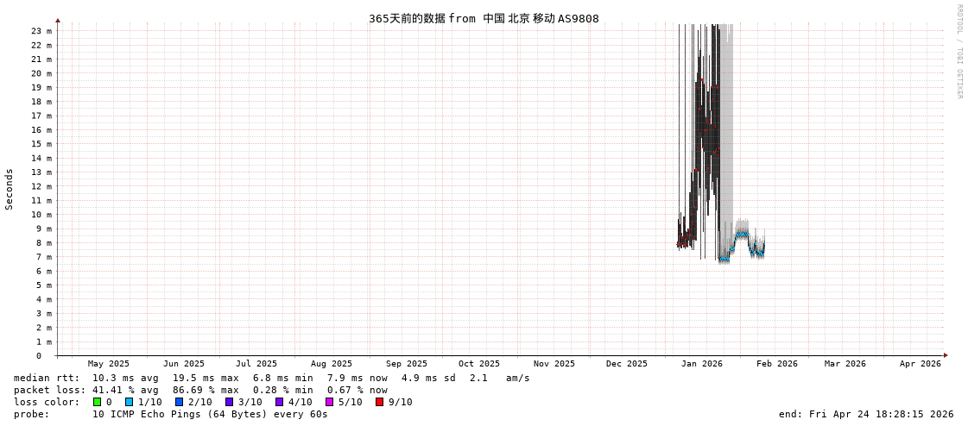
Task: Select the 4/10 loss color swatch
Action: pos(279,402)
